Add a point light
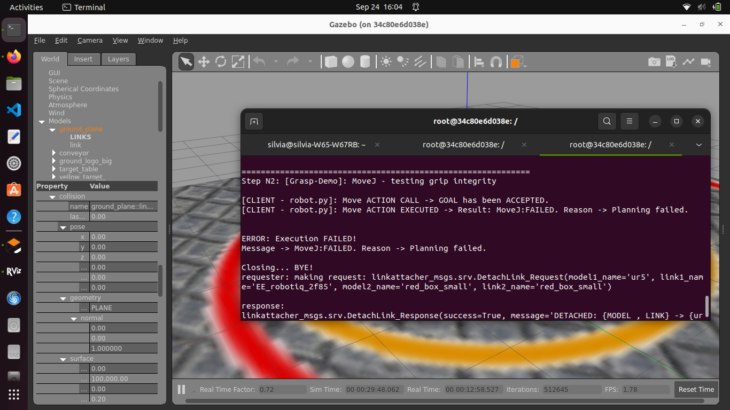Screen dimensions: 730x410 coord(386,62)
